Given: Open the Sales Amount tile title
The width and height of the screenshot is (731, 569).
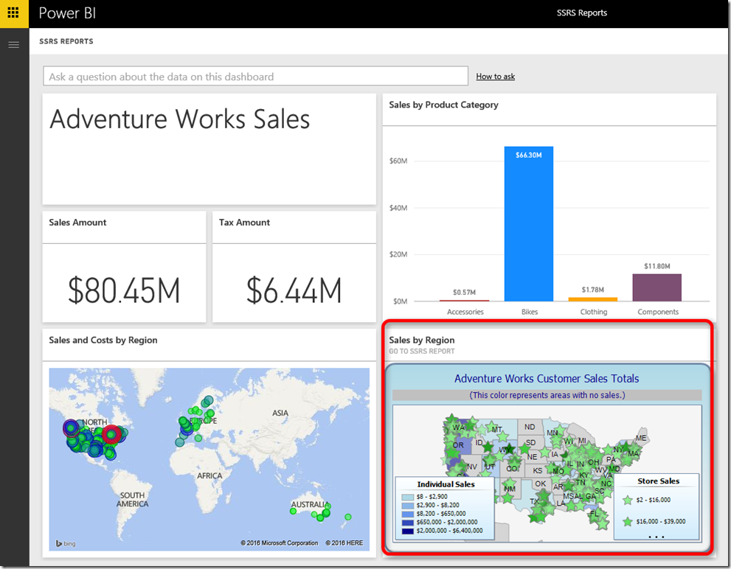Looking at the screenshot, I should [78, 223].
